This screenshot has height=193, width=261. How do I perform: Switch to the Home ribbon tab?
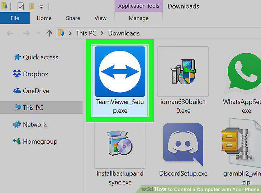click(x=44, y=18)
